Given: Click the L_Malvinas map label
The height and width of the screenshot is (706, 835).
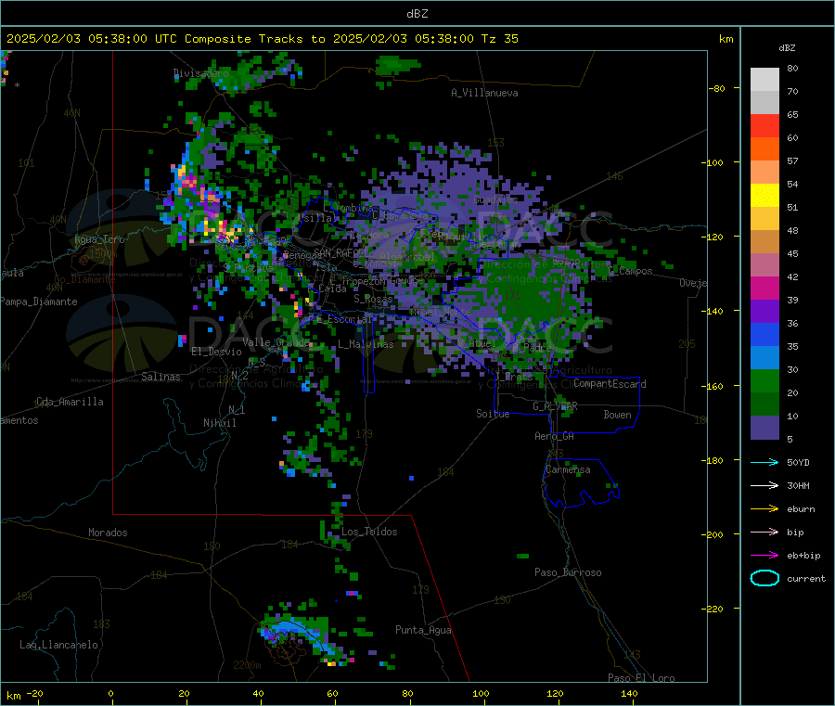Looking at the screenshot, I should pyautogui.click(x=366, y=344).
